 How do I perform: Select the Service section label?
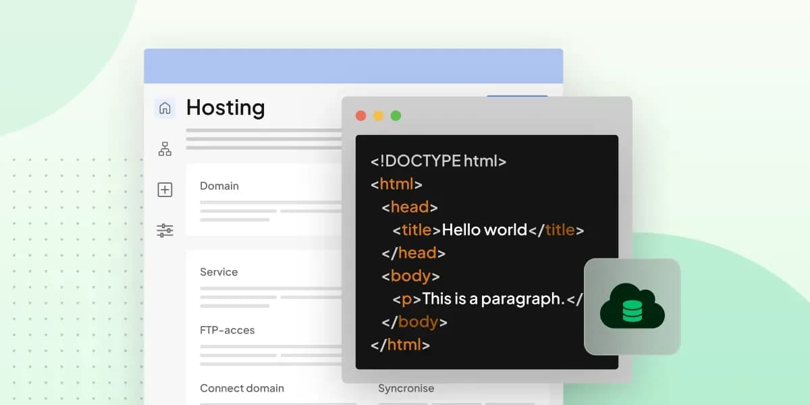point(219,272)
